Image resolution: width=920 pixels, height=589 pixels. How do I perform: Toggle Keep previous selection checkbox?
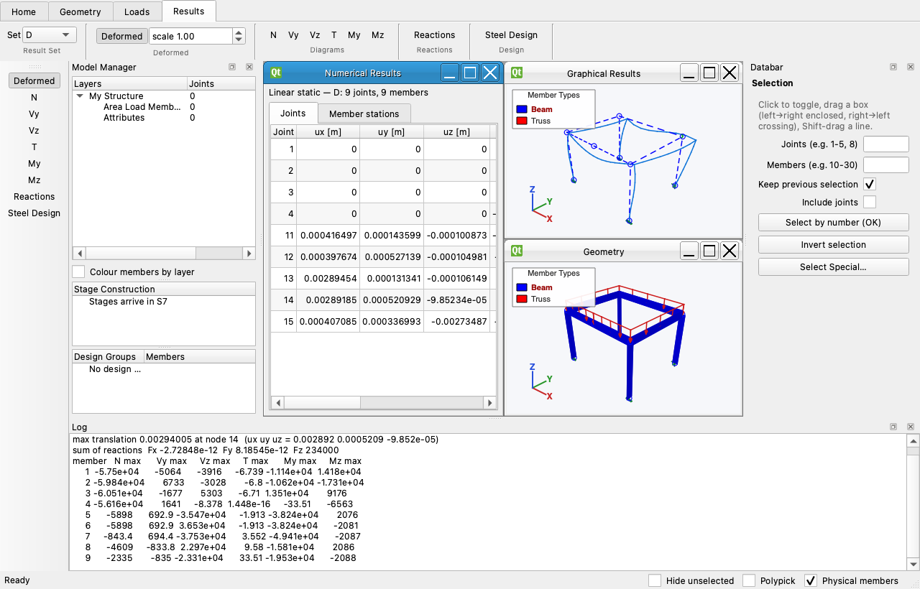click(870, 185)
